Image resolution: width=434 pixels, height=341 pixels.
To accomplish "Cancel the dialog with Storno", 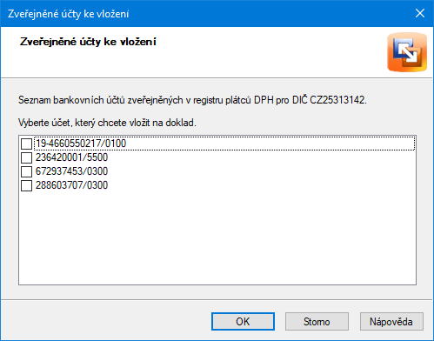I will [317, 321].
